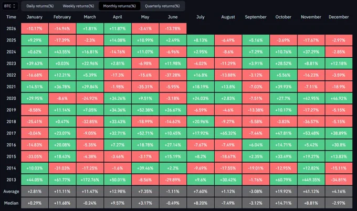Click the Time column header
Image resolution: width=357 pixels, height=211 pixels.
(11, 17)
